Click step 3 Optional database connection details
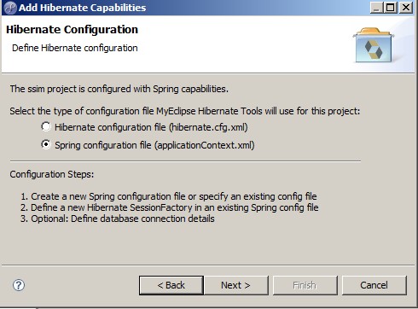 coord(117,219)
